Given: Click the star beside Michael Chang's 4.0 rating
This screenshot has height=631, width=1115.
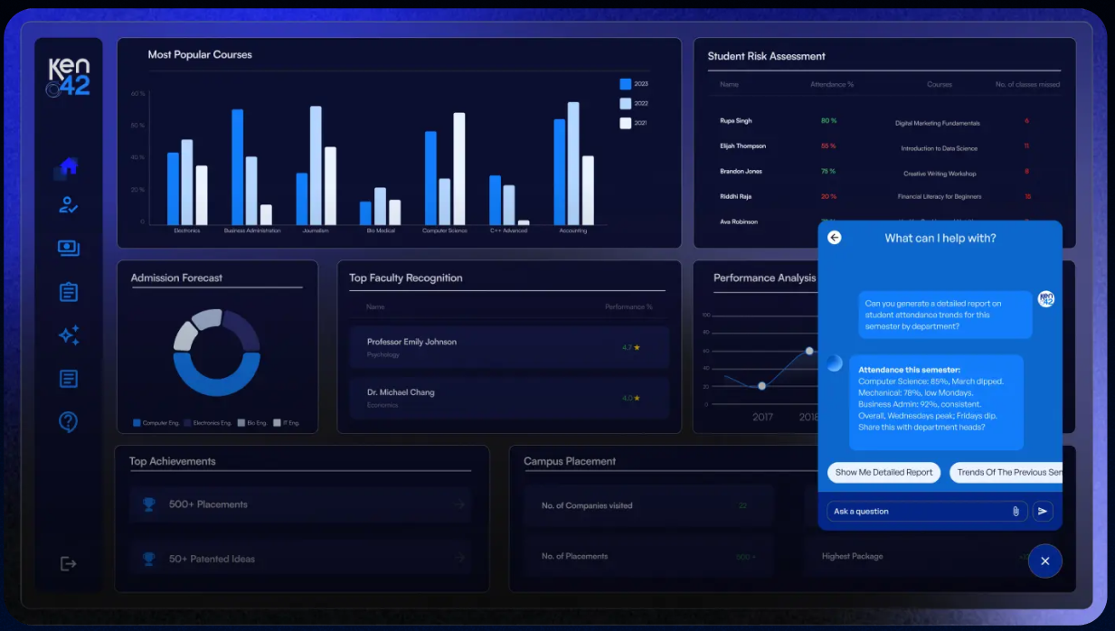Looking at the screenshot, I should [637, 398].
